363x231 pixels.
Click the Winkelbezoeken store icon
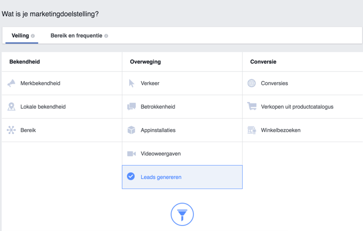(251, 130)
